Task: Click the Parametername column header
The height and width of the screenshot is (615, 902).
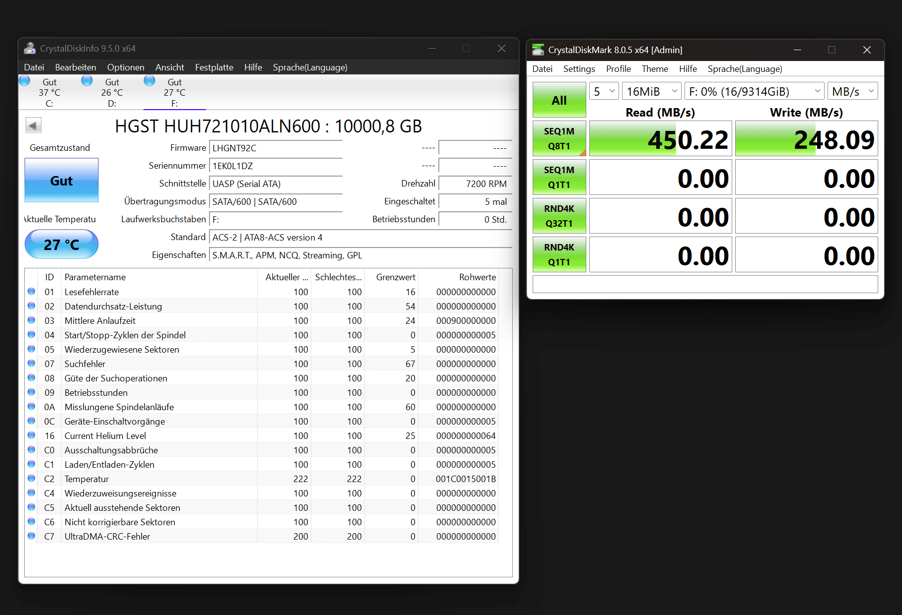Action: point(159,277)
